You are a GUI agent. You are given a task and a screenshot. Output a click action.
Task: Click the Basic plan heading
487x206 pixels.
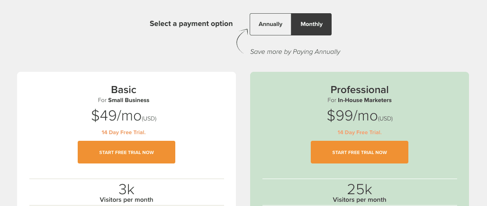(124, 89)
